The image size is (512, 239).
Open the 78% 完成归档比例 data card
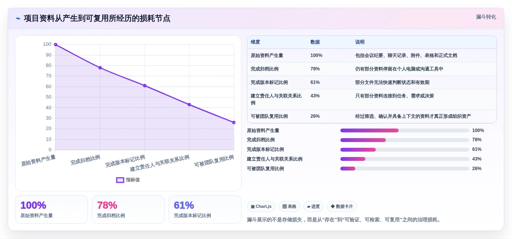[128, 209]
